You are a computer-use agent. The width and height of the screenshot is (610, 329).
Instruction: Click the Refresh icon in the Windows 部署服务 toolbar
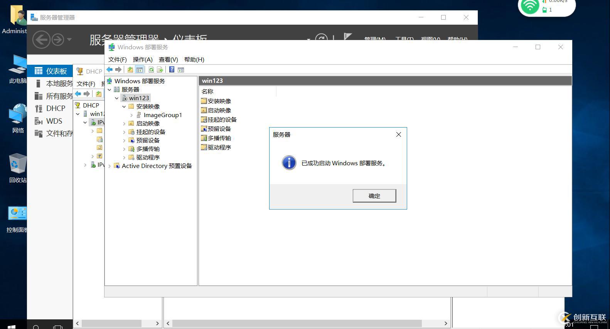tap(151, 70)
